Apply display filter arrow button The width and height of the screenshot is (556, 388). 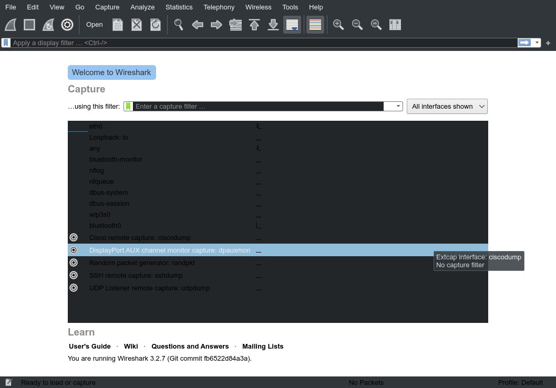(524, 43)
